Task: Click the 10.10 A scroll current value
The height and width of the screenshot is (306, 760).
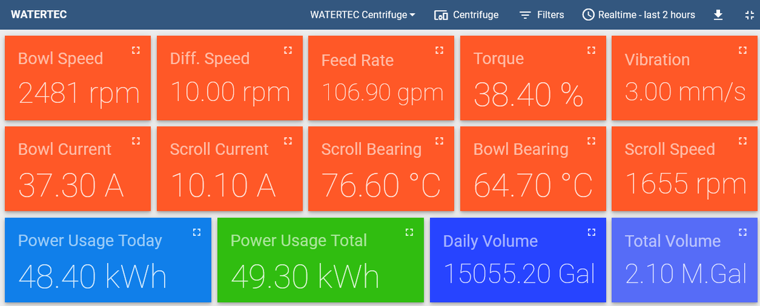Action: click(223, 185)
